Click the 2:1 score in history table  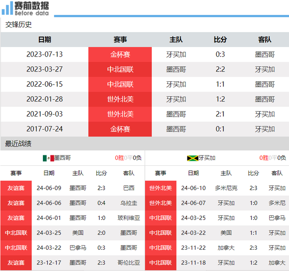pyautogui.click(x=220, y=114)
